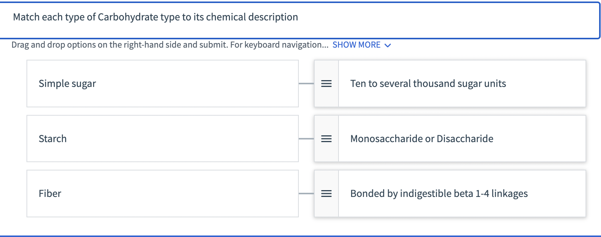Click the drag handle beside 'Ten to several thousand sugar units'
601x237 pixels.
tap(326, 84)
